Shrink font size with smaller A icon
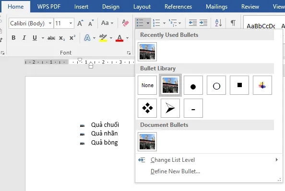The image size is (285, 191). coord(91,23)
